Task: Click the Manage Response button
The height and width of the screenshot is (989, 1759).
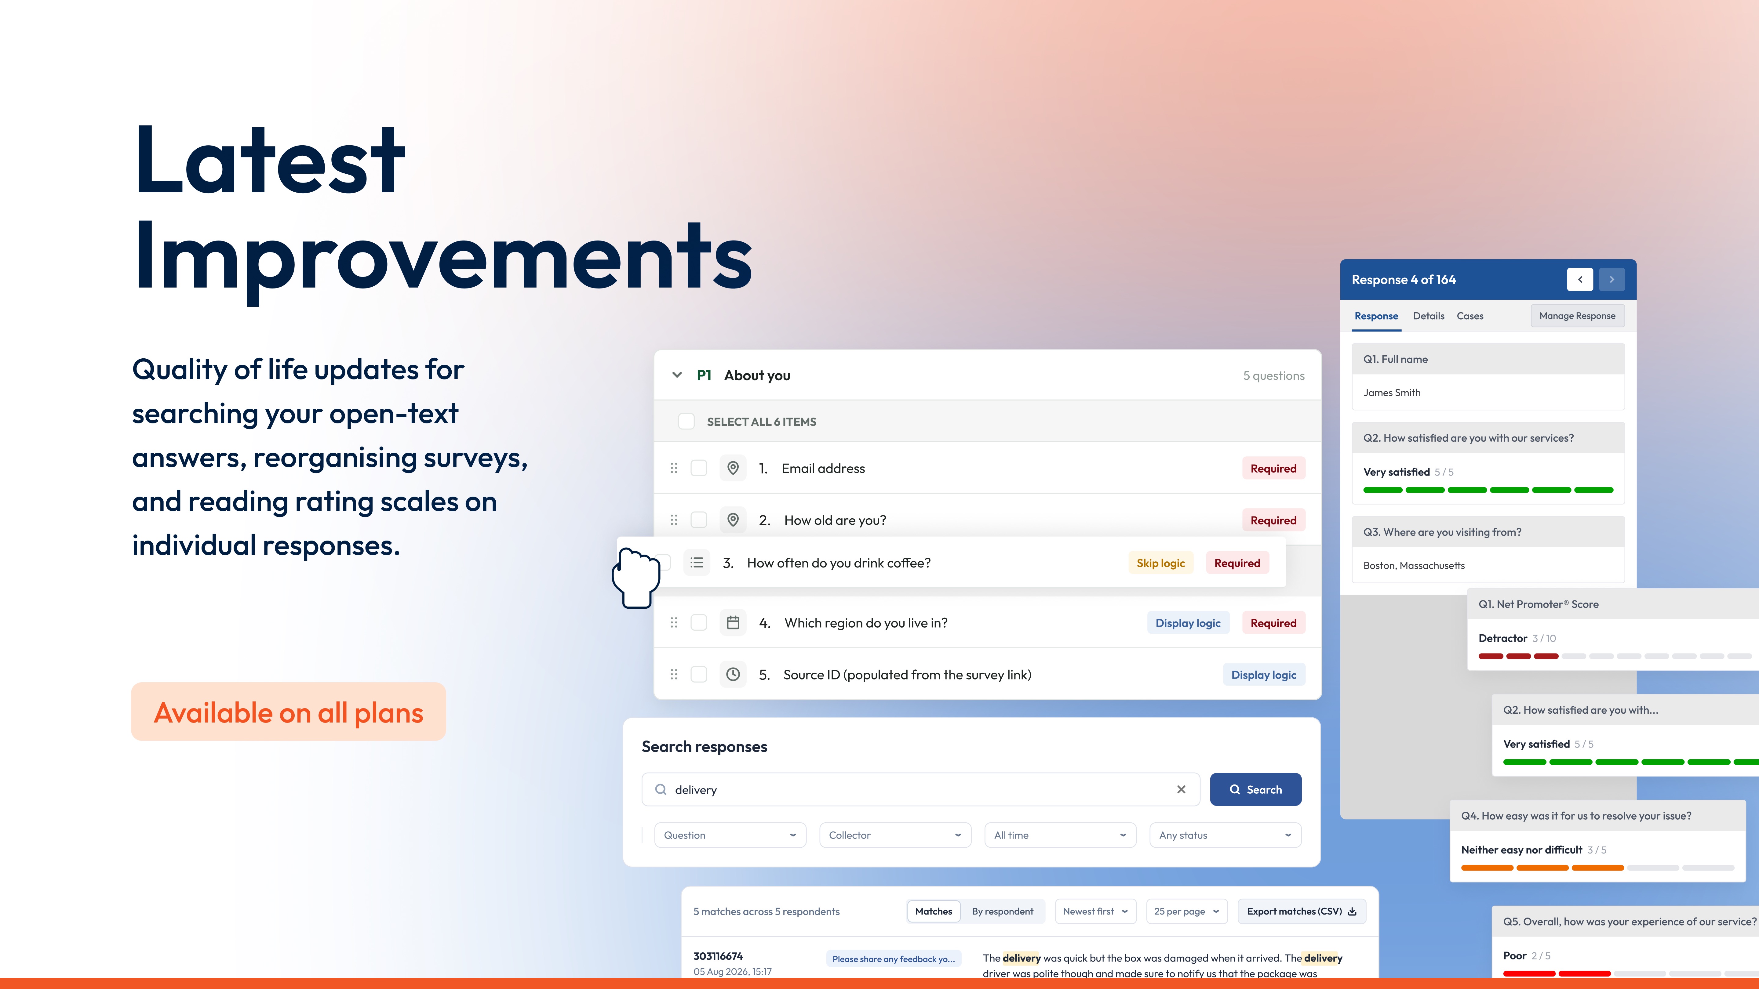Action: (1577, 316)
